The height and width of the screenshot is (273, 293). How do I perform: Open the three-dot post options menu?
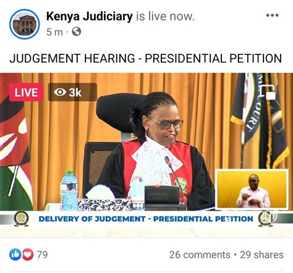[x=273, y=15]
